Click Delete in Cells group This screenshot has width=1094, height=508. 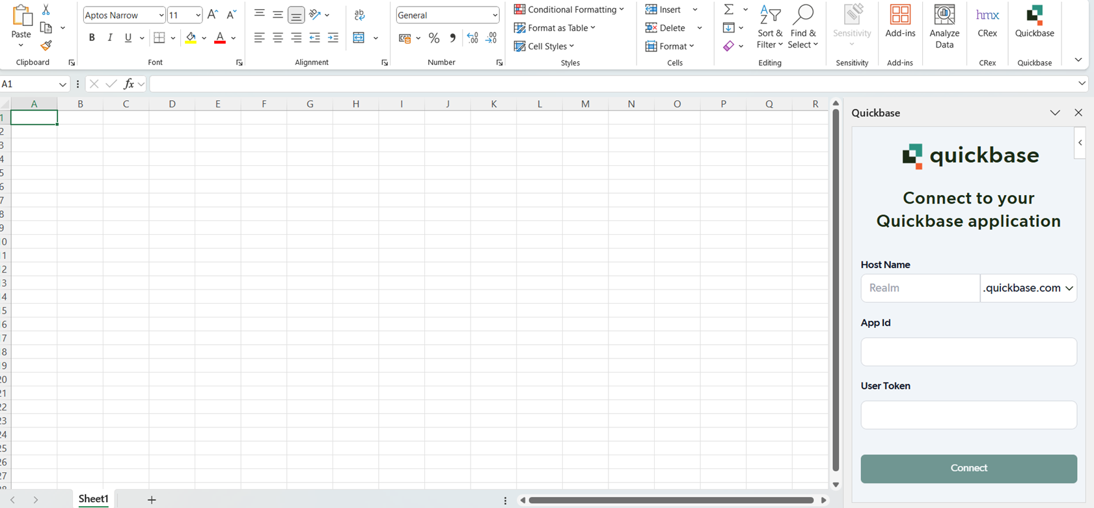pyautogui.click(x=665, y=28)
